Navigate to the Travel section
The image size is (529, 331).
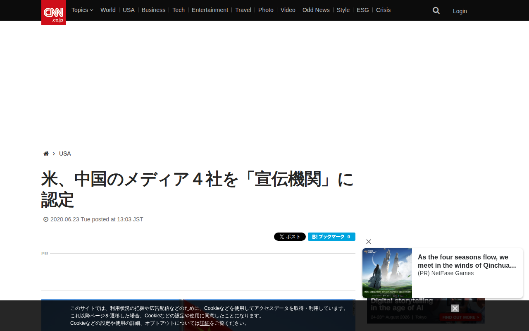(243, 10)
